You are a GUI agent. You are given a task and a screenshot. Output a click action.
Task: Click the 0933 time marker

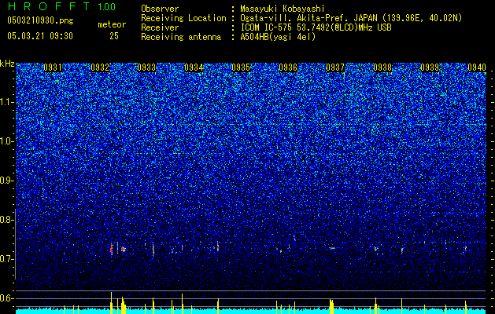point(146,68)
